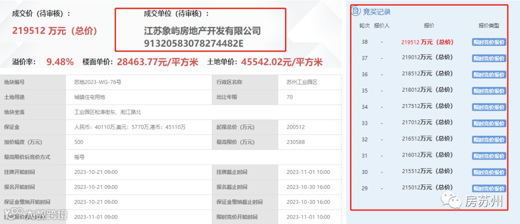Viewport: 520px width, 224px height.
Task: Click the registration deadline 2023-10-30 16:00
Action: coord(309,187)
